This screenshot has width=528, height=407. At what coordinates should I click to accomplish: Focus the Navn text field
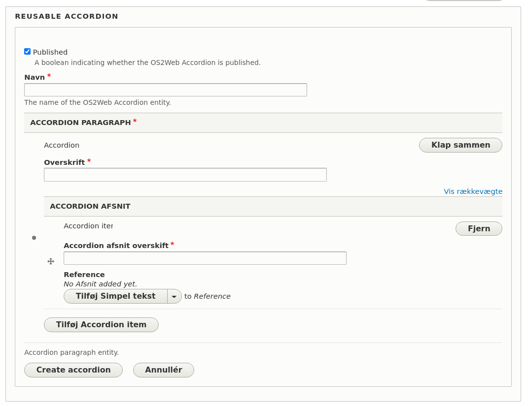click(x=166, y=90)
